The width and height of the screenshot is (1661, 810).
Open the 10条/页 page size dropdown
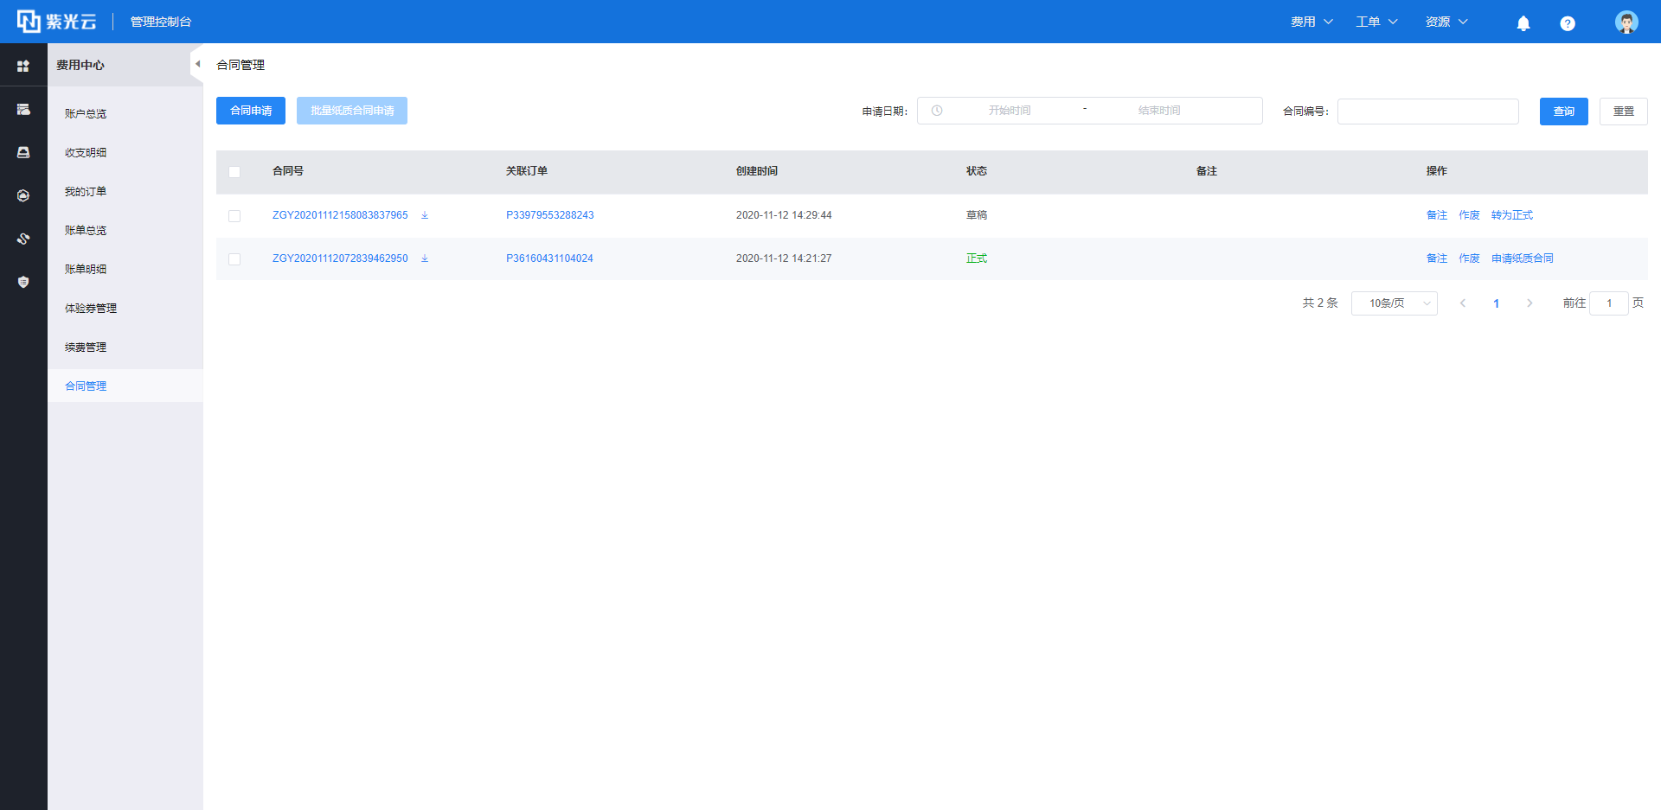1395,303
